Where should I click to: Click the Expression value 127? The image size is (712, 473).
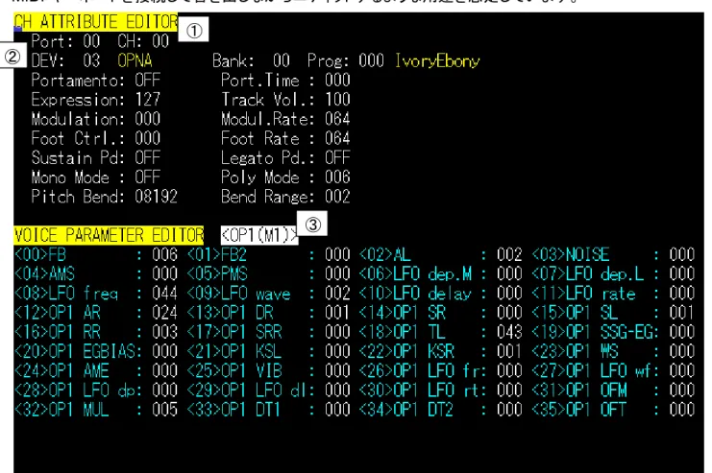point(148,100)
